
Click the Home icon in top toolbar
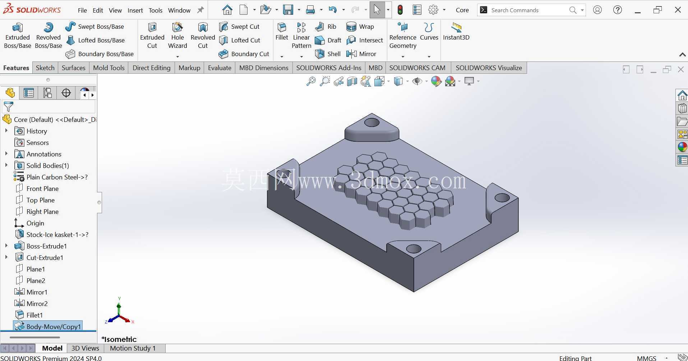pyautogui.click(x=227, y=10)
